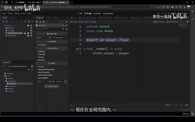The height and width of the screenshot is (122, 195).
Task: Open Script property dropdown next to arena.gd
Action: click(x=65, y=82)
